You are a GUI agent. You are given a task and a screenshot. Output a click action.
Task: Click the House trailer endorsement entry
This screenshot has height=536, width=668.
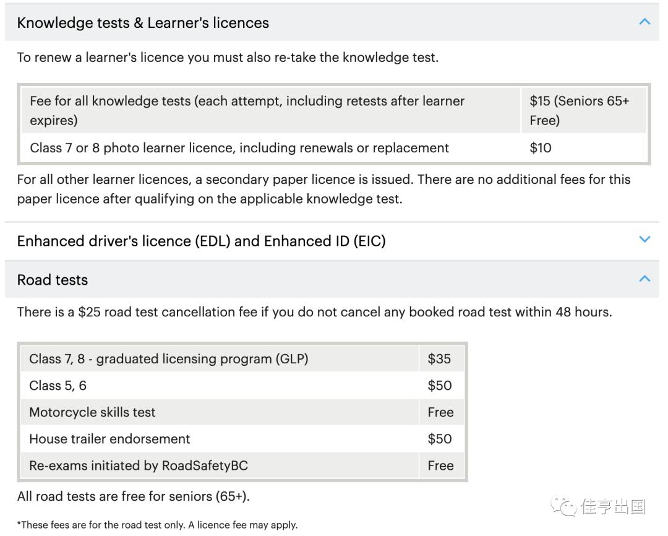(x=109, y=439)
